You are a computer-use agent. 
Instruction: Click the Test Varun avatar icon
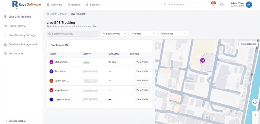(51, 71)
